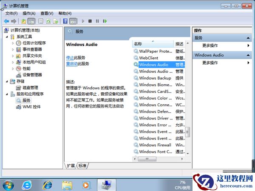Click the Start Service play icon
Viewport: 255px width, 191px height.
click(x=83, y=21)
